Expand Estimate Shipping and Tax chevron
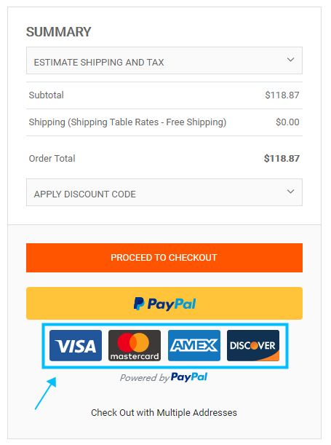The image size is (331, 445). click(x=290, y=60)
